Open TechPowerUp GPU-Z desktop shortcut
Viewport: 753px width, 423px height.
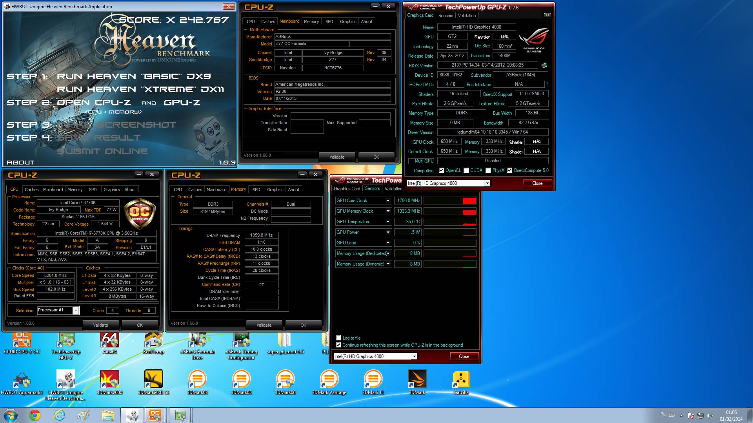(66, 346)
